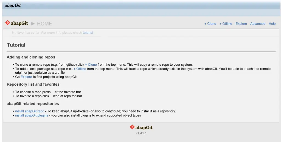Open Explore in the top menu
The image size is (281, 142).
click(241, 24)
